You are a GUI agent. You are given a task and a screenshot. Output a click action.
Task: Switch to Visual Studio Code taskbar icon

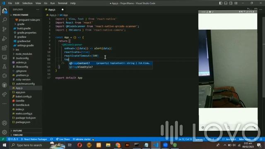(x=156, y=145)
